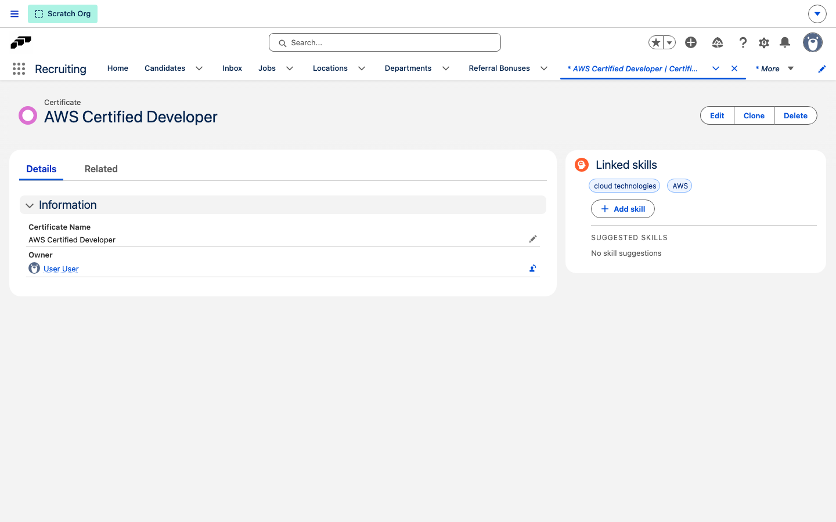The image size is (836, 522).
Task: Open the user profile avatar
Action: point(813,42)
